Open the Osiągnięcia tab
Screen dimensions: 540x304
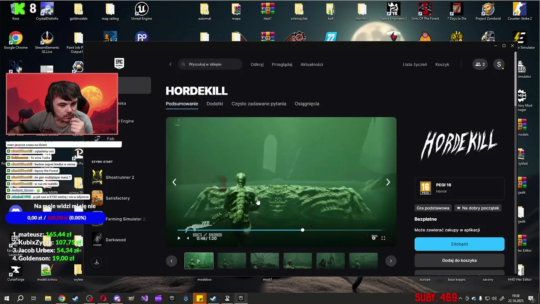307,104
